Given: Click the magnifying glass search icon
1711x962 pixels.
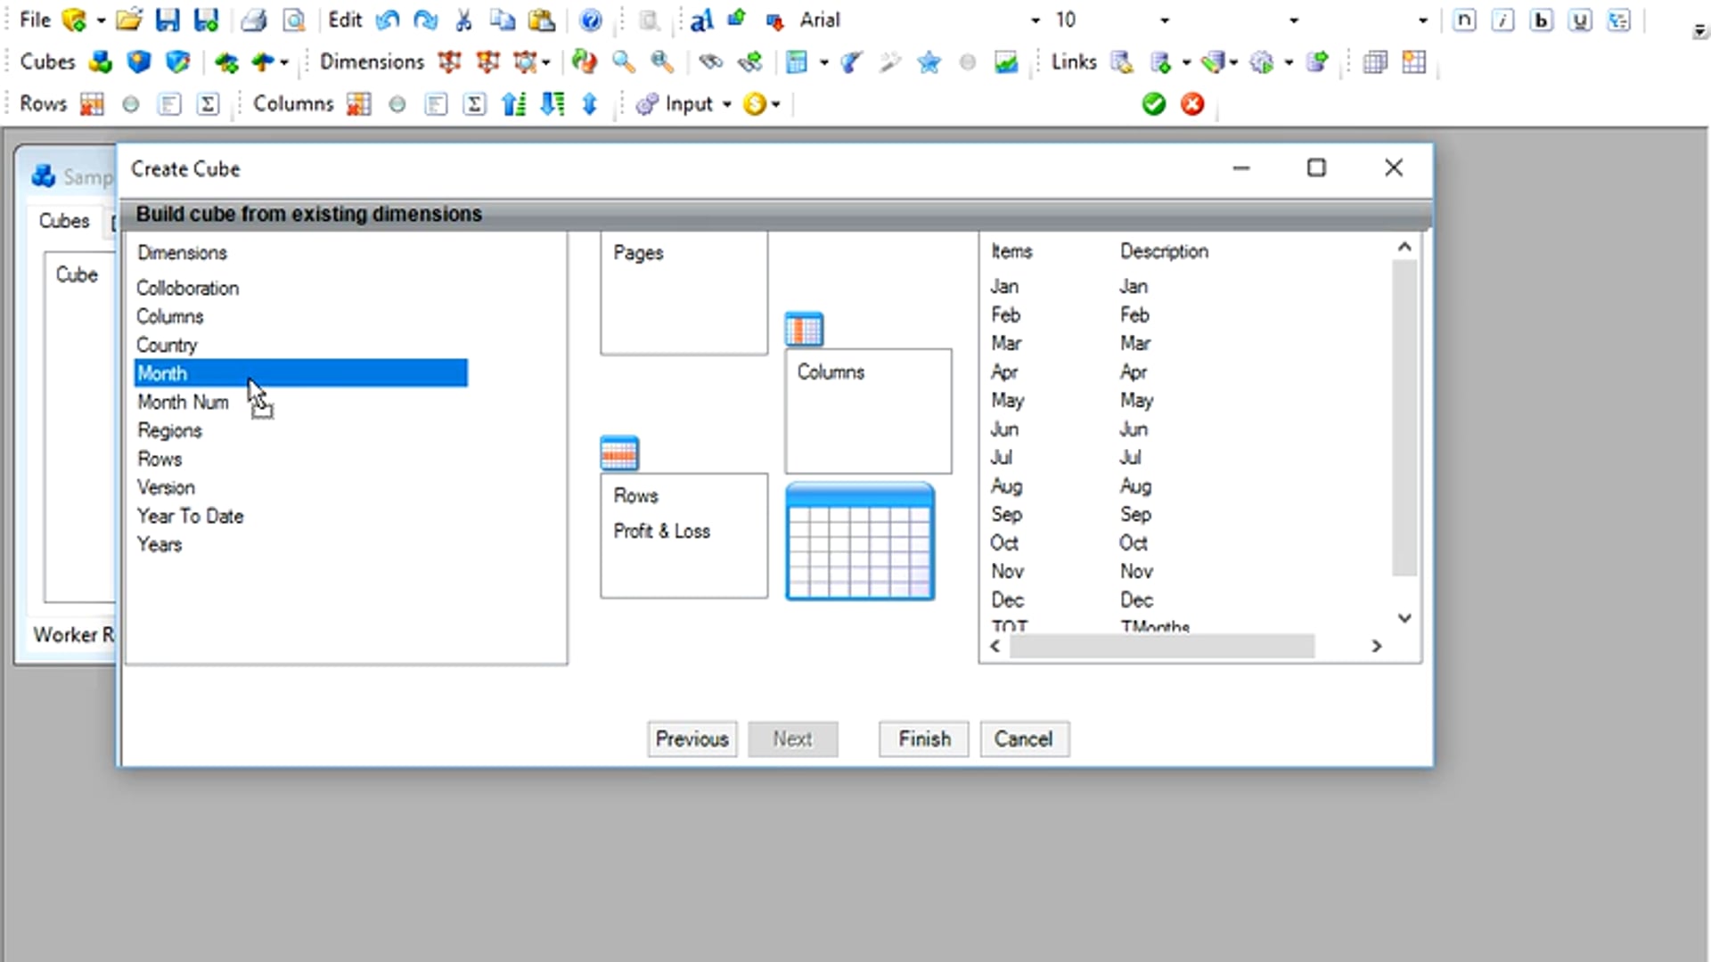Looking at the screenshot, I should click(x=623, y=62).
